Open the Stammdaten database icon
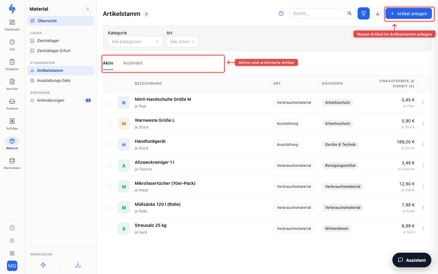The width and height of the screenshot is (438, 274). [x=12, y=161]
